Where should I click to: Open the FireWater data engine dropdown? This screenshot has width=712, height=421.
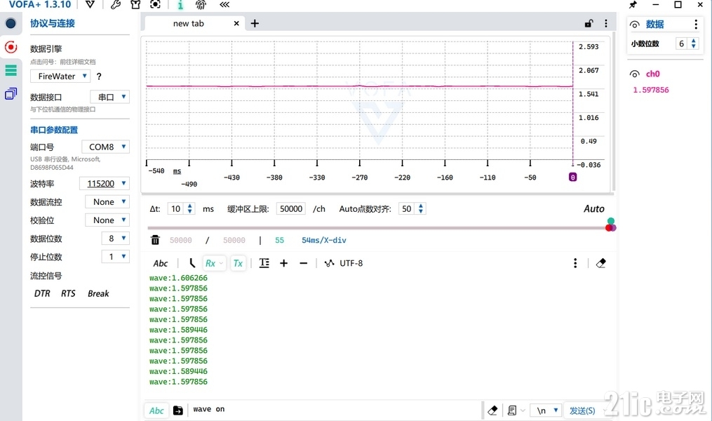click(60, 76)
